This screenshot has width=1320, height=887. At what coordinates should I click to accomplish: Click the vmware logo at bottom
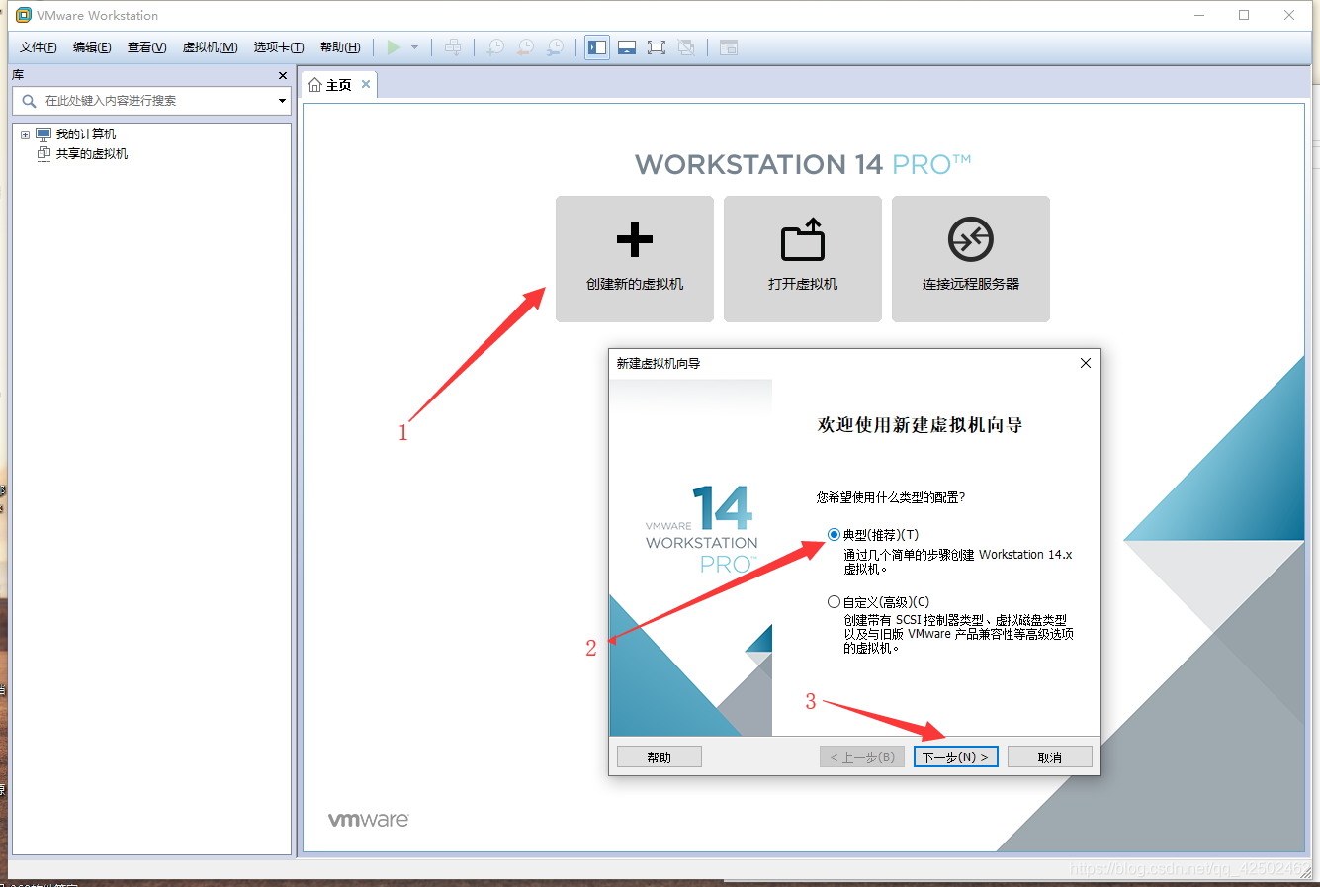click(368, 820)
